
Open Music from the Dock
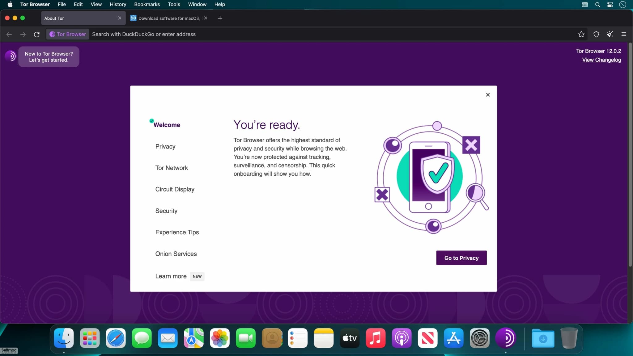[x=376, y=338]
